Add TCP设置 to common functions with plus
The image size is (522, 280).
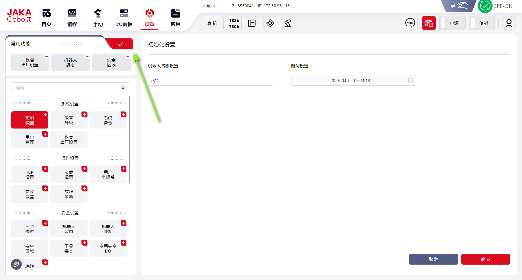tap(45, 169)
